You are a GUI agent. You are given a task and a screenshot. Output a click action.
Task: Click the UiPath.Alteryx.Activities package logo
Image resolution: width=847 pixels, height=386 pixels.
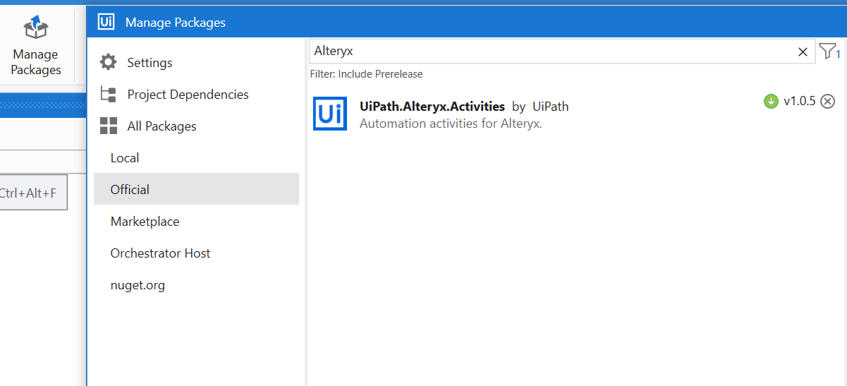(330, 114)
